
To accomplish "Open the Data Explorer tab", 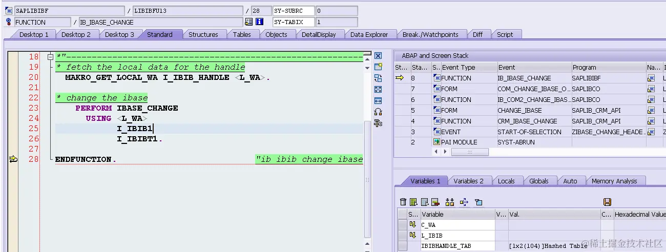I will point(369,34).
